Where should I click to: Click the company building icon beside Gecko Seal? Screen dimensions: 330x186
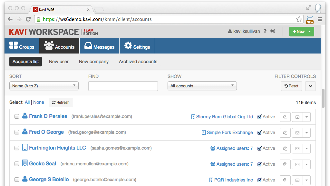pyautogui.click(x=25, y=163)
